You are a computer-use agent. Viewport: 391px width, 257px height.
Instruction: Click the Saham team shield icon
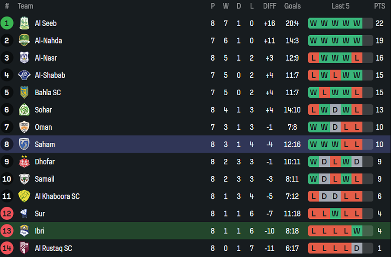[x=24, y=144]
